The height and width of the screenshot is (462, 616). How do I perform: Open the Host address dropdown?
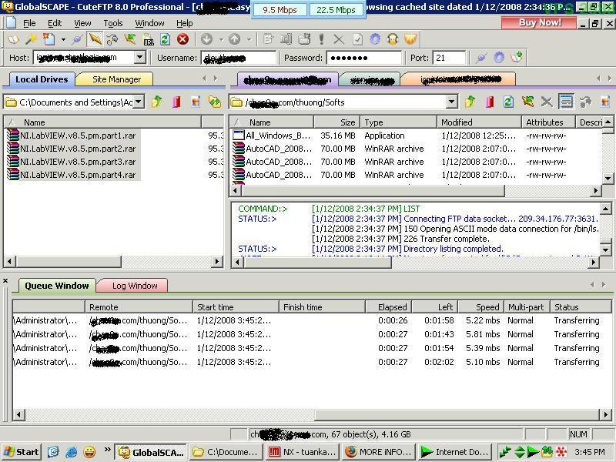(139, 58)
